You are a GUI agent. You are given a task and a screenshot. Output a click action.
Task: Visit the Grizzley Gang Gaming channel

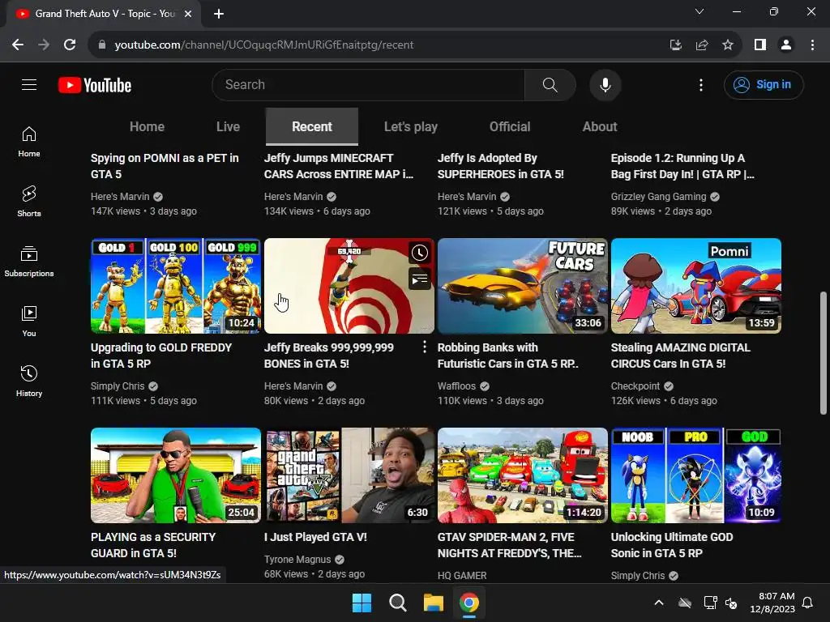click(x=658, y=196)
